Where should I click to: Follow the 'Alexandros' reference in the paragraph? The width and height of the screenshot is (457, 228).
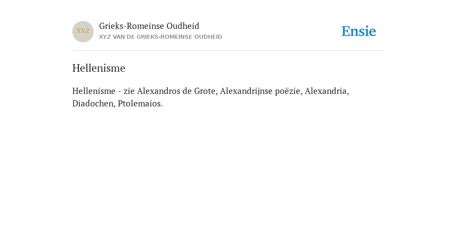pos(158,91)
